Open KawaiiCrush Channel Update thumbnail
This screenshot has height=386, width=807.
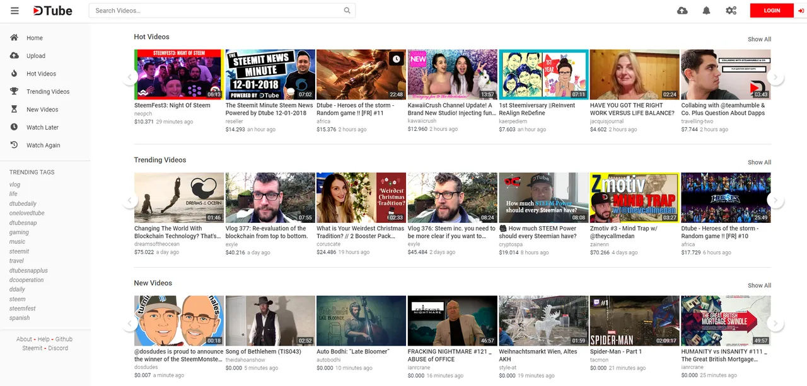click(x=452, y=74)
